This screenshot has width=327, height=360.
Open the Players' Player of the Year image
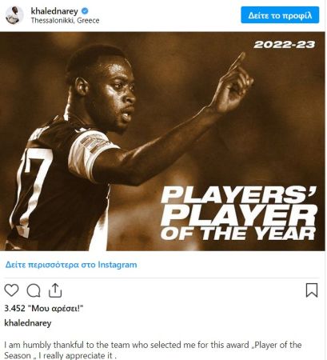(x=162, y=142)
